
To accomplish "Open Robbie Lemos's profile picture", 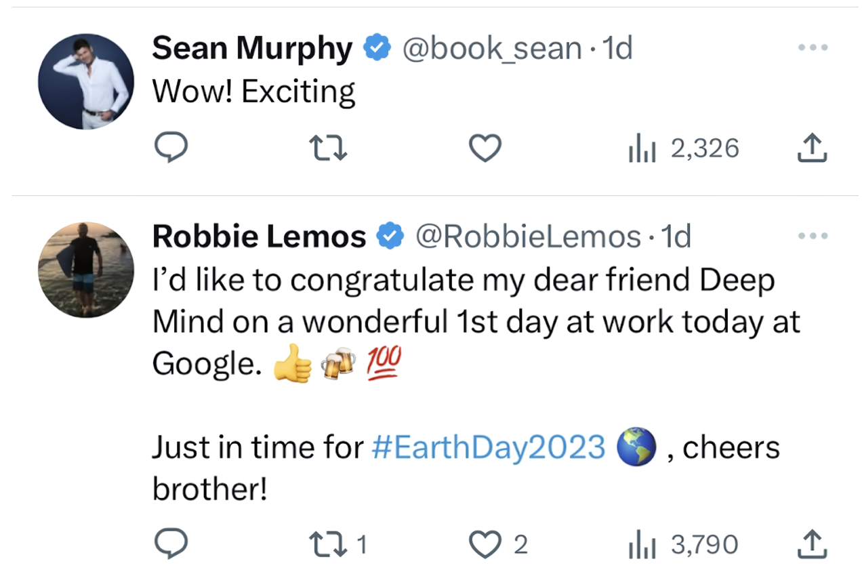I will click(86, 270).
